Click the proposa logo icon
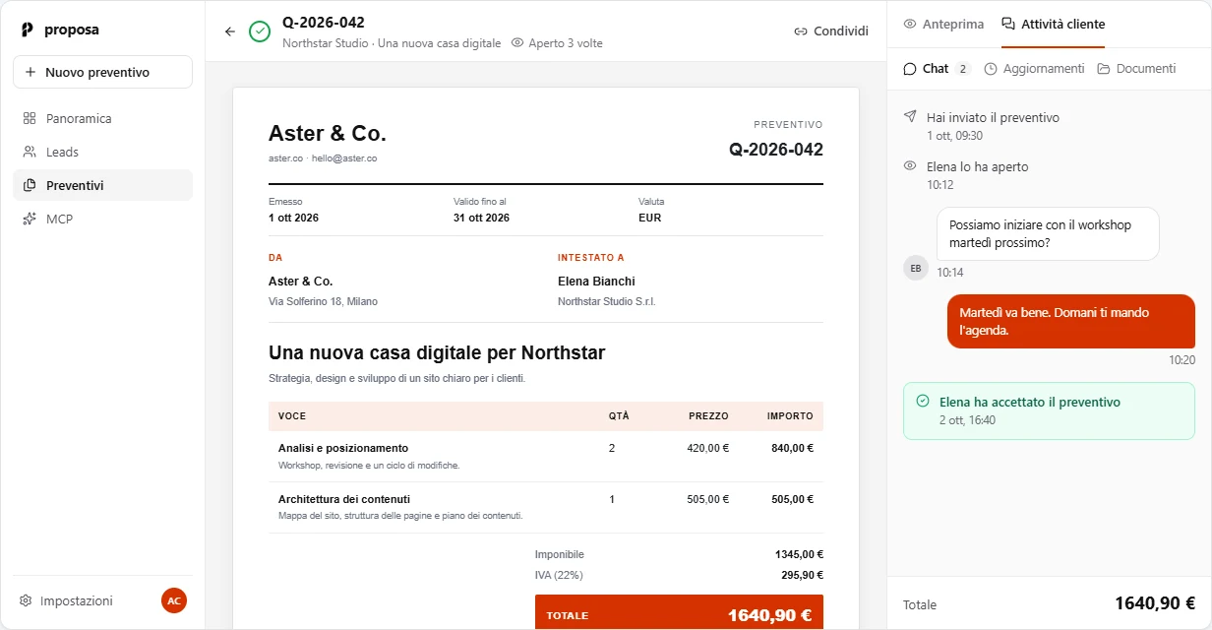 (x=28, y=30)
